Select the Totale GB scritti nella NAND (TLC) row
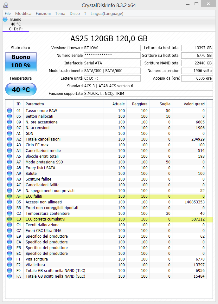Viewport: 218px width, 304px height. 106,271
